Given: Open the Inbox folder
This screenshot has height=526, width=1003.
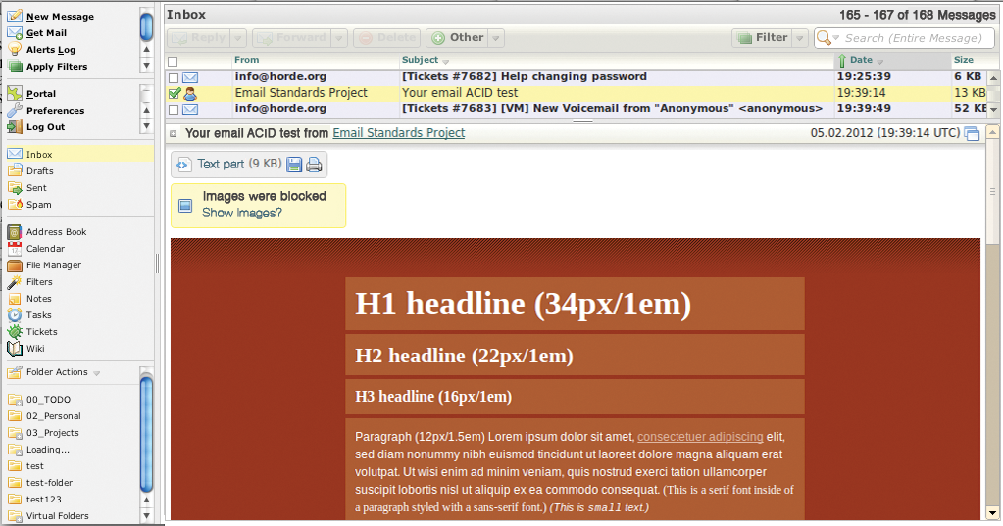Looking at the screenshot, I should [x=78, y=154].
